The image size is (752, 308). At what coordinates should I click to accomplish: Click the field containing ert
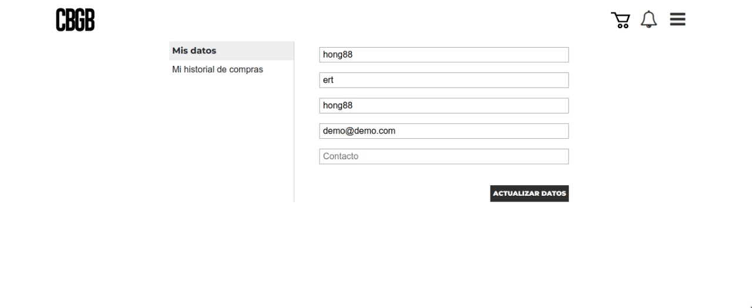click(444, 80)
